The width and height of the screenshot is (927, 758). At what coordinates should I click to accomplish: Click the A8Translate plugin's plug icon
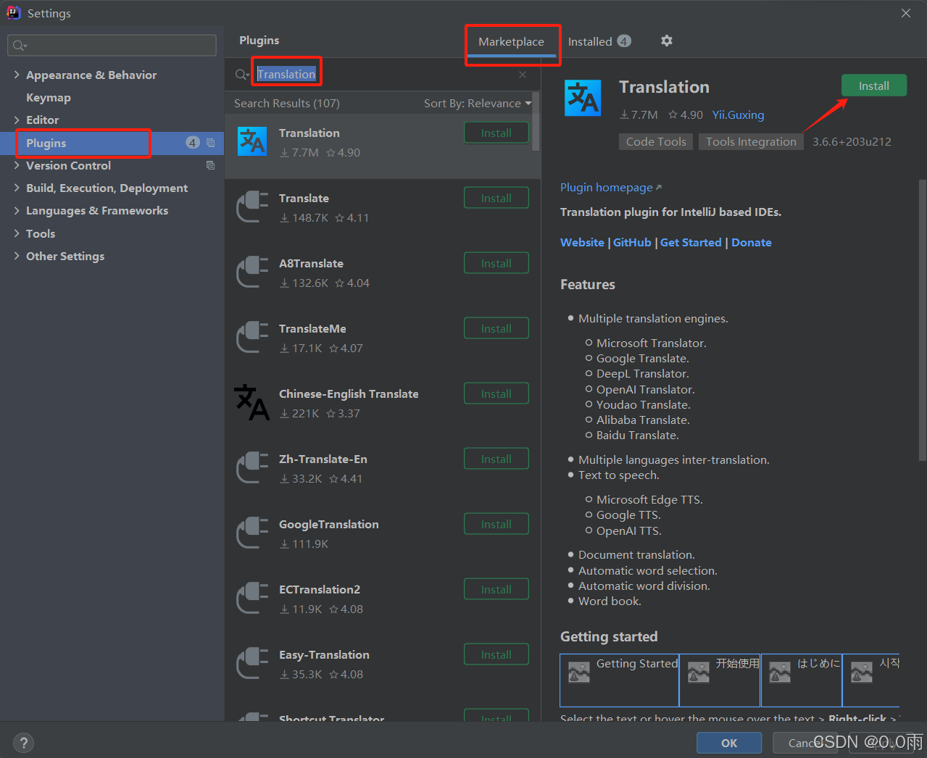pos(252,272)
